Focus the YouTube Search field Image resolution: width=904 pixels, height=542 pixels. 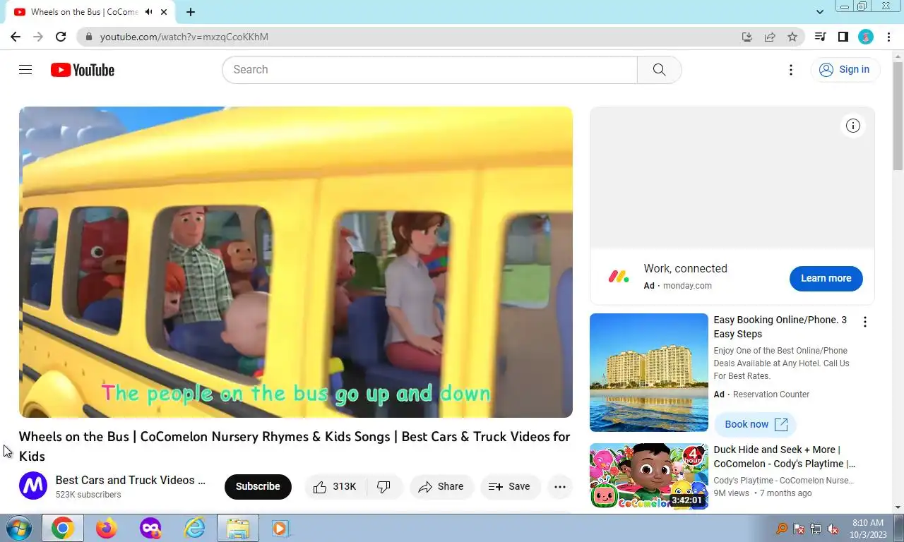(429, 70)
